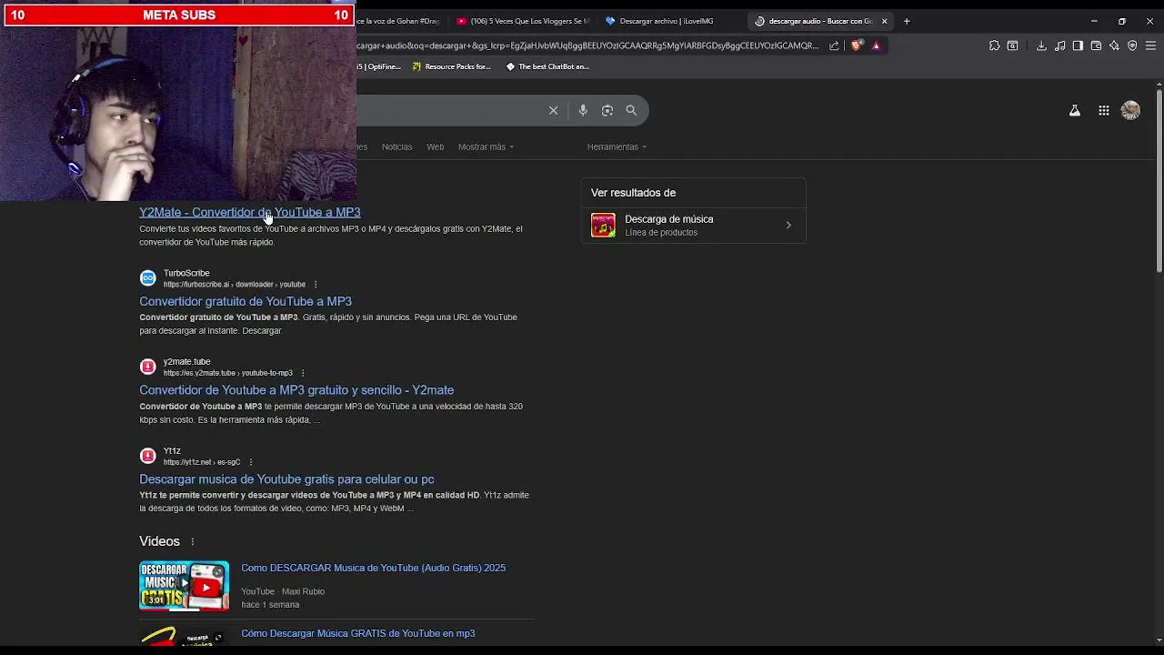
Task: Switch to the voz de Gohan tab
Action: (400, 21)
